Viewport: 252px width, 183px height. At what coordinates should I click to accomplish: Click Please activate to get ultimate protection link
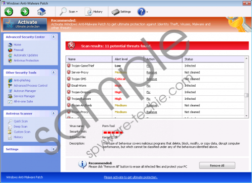[131, 177]
